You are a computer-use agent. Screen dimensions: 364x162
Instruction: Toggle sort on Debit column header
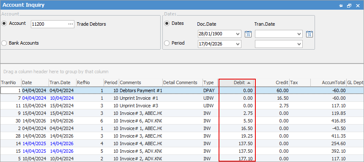coord(237,82)
